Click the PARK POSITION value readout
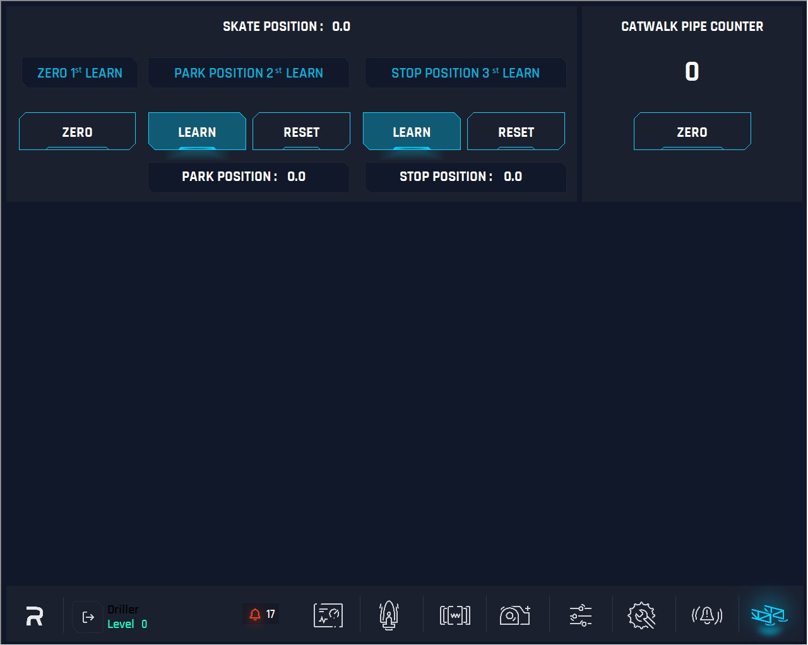This screenshot has width=808, height=645. 297,177
